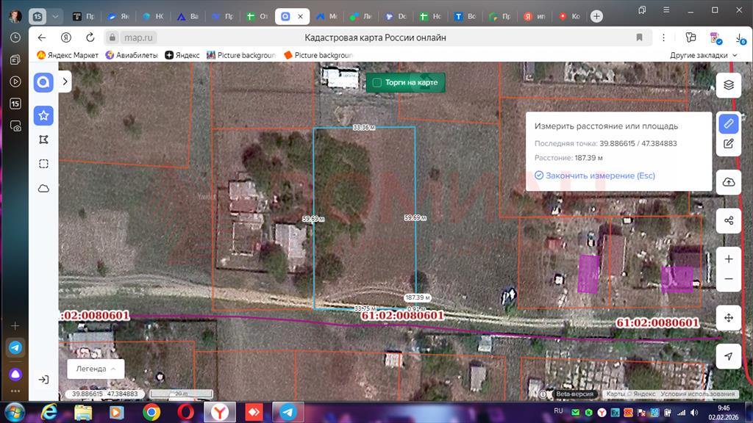The image size is (753, 423).
Task: Open the map layers panel
Action: pos(728,85)
